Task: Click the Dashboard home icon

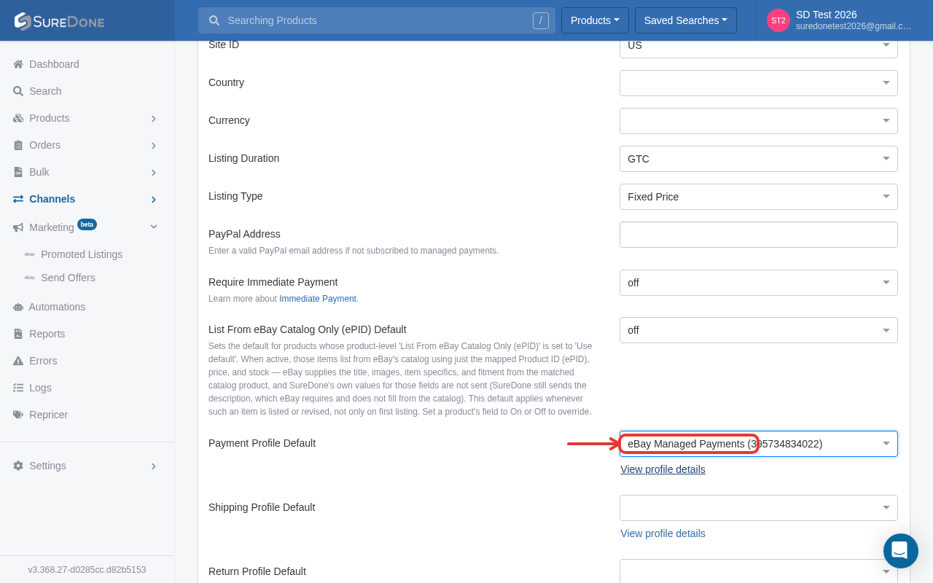Action: (x=18, y=64)
